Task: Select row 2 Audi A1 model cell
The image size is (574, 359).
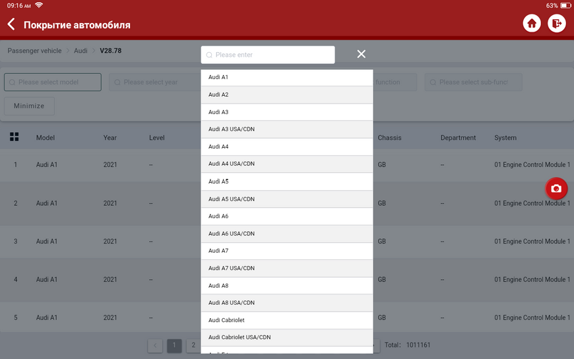Action: (x=46, y=203)
